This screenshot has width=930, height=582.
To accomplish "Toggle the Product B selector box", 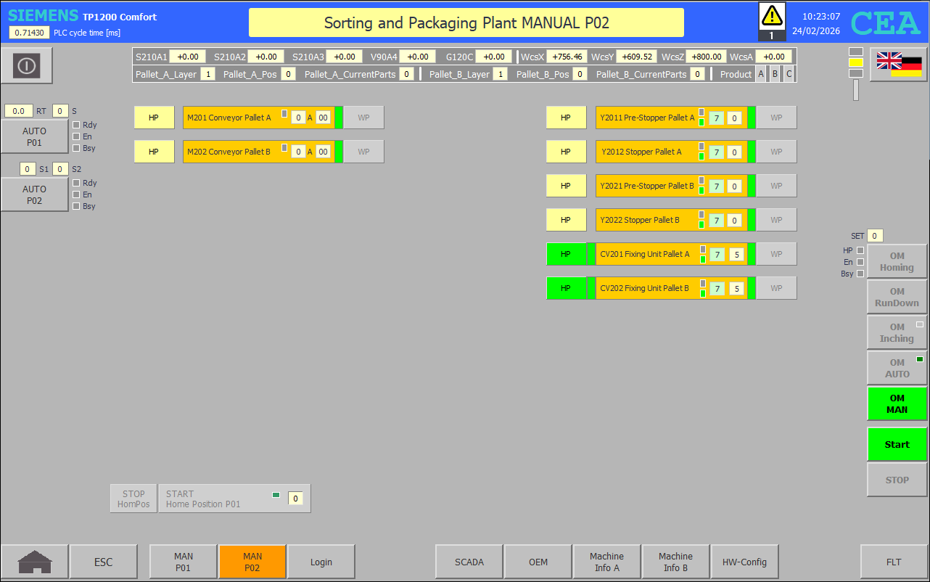I will 775,74.
